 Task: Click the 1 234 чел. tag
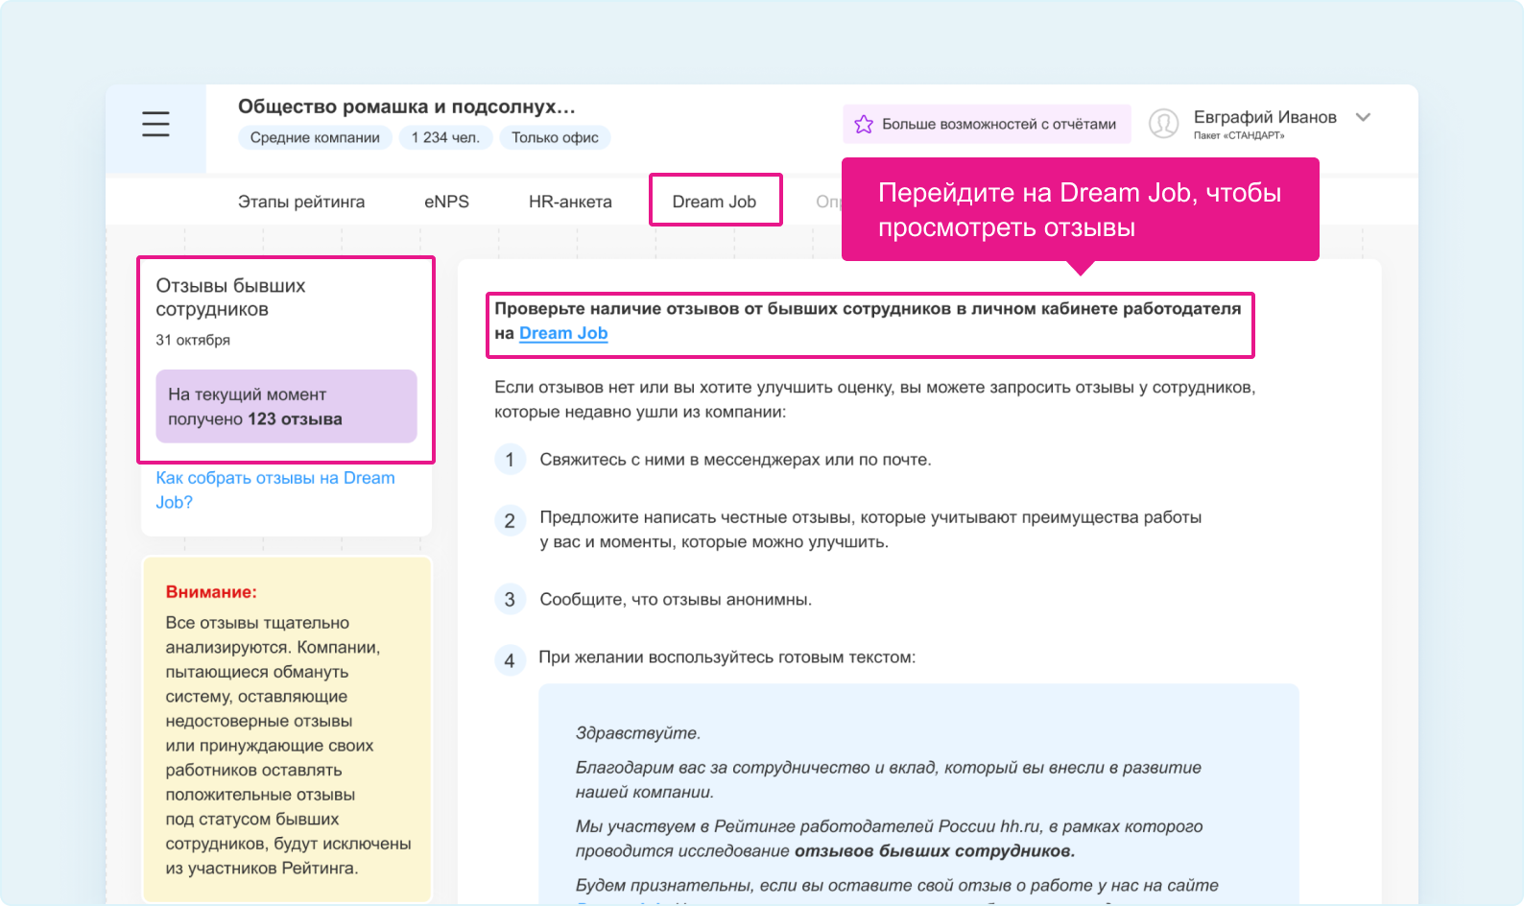445,137
